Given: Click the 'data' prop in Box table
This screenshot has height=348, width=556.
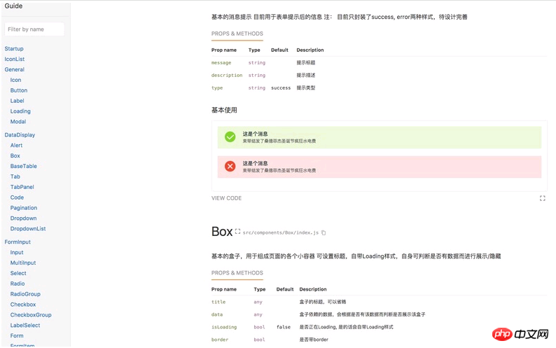Looking at the screenshot, I should coord(217,314).
